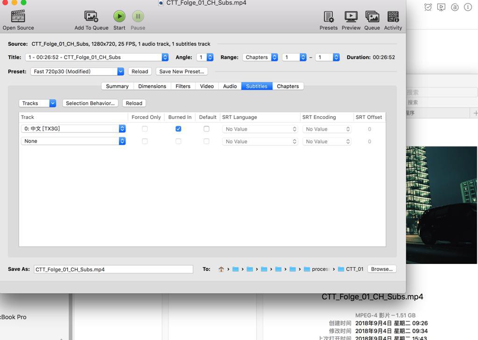Switch to the Audio tab
478x340 pixels.
230,86
